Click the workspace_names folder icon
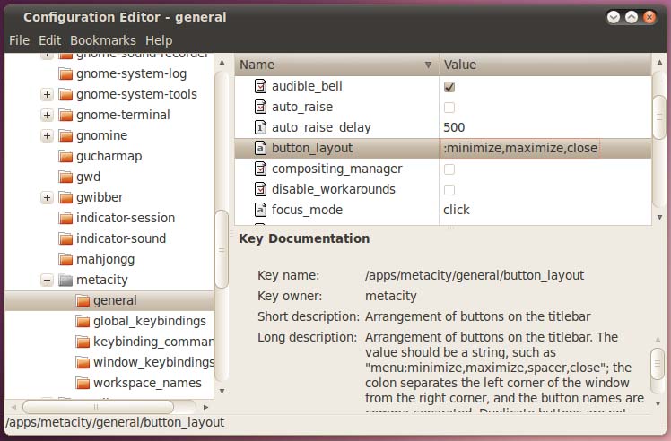 [x=83, y=383]
